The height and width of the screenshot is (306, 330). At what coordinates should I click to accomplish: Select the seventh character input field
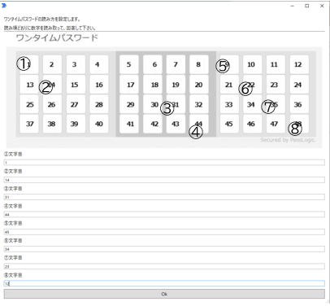coord(164,266)
